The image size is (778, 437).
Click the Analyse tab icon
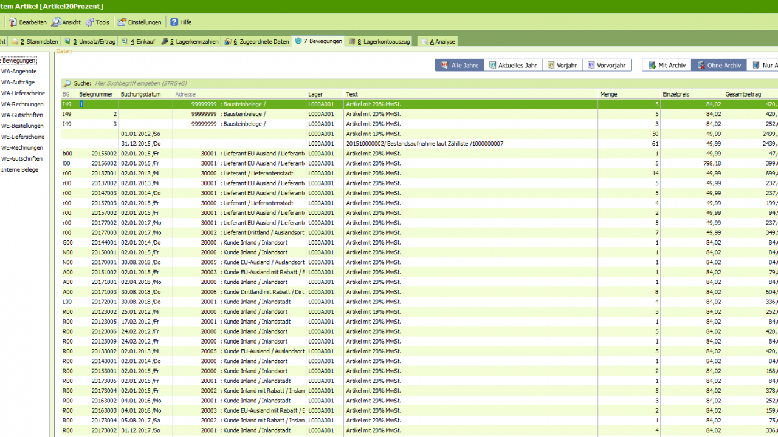point(424,42)
